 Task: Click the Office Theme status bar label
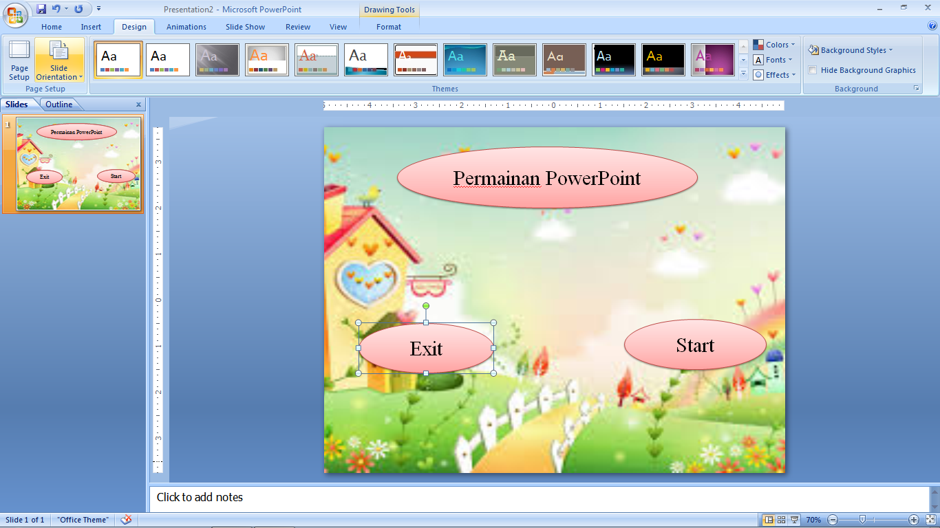pos(83,520)
